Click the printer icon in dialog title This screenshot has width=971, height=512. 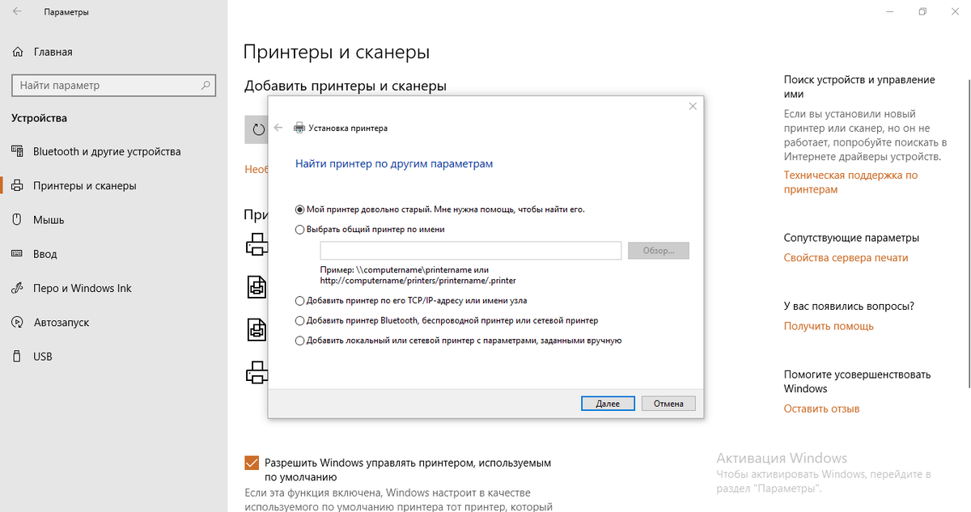(299, 128)
